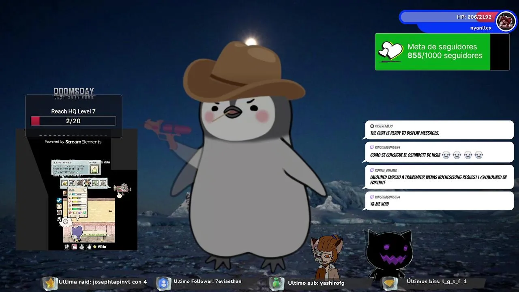Click ronnie_dimmer's chat message
The height and width of the screenshot is (292, 519).
439,177
